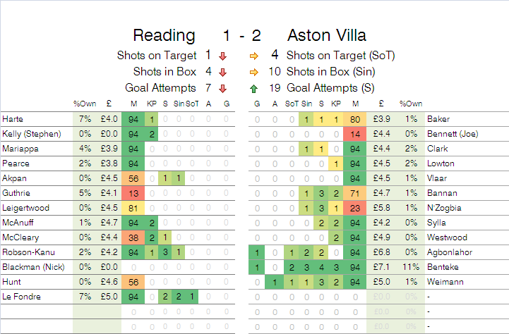Viewport: 509px width, 334px height.
Task: Click red down arrow beside Reading Shots in Box
Action: (x=222, y=72)
